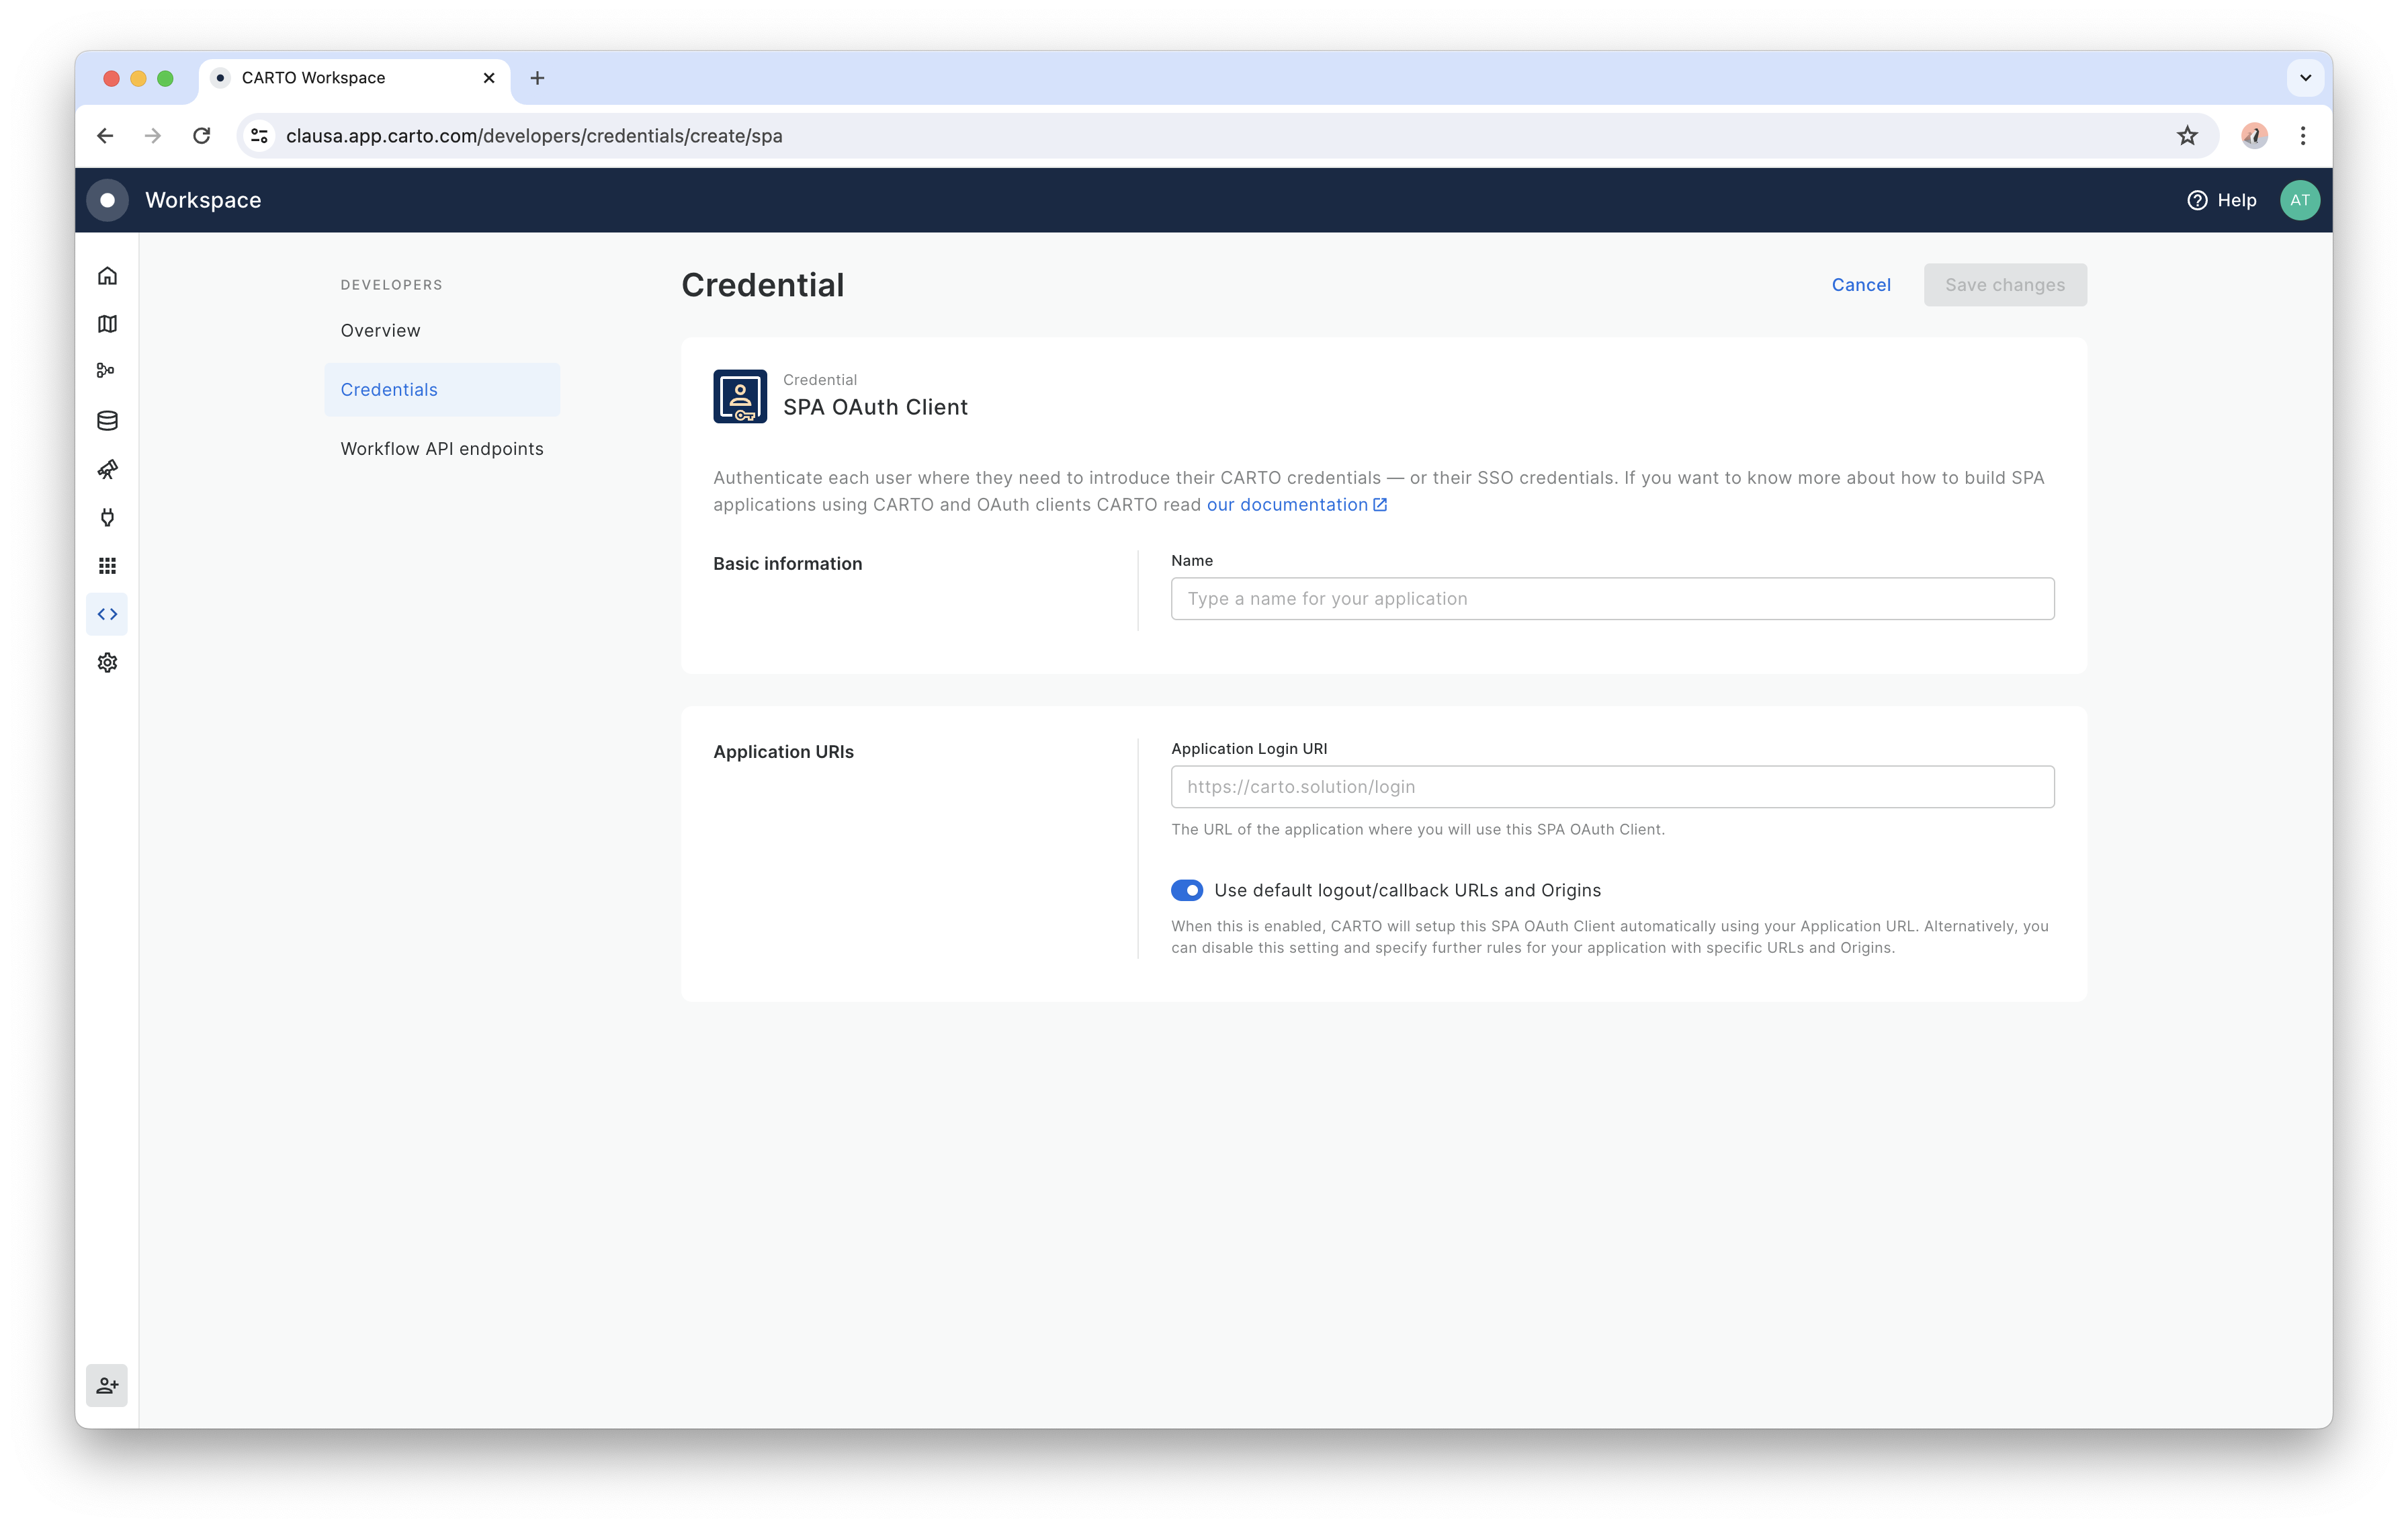Click the invite users icon
The image size is (2408, 1528).
(107, 1385)
